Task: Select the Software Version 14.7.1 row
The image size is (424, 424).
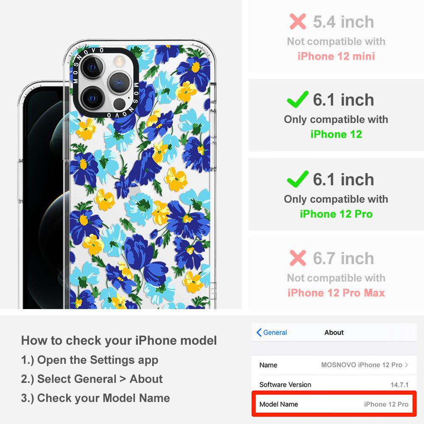Action: tap(334, 384)
